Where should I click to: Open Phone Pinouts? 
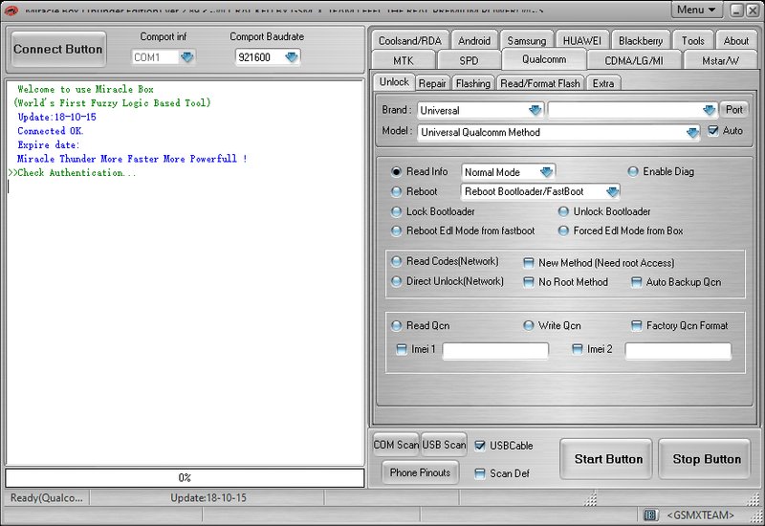[x=421, y=472]
